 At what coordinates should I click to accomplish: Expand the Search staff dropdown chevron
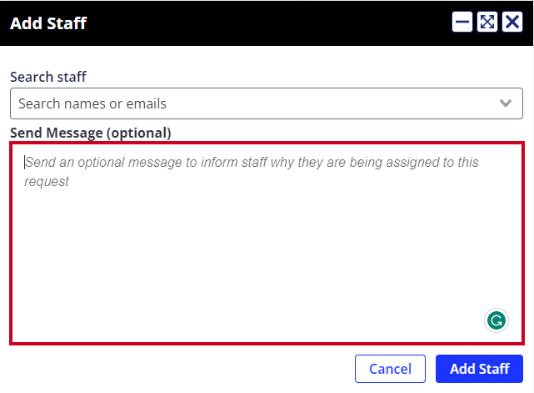pos(506,103)
